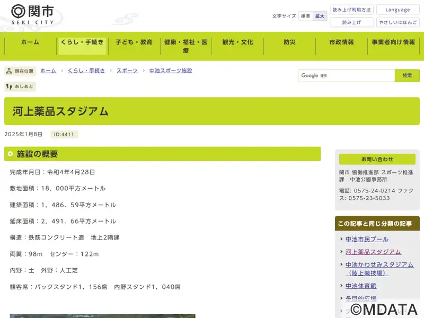Switch text size to 拡大
The height and width of the screenshot is (318, 424).
[320, 16]
